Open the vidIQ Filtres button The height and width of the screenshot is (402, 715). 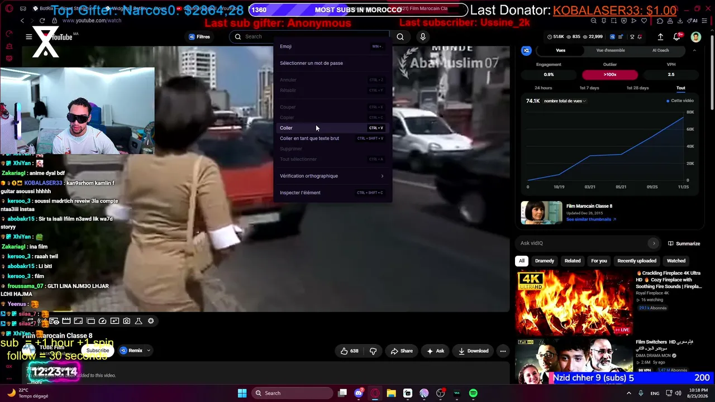pos(199,37)
